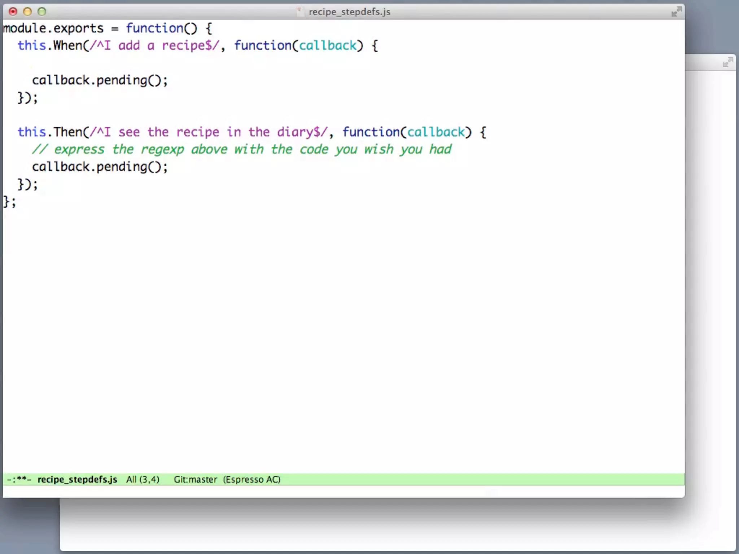Click the background window's fullscreen arrow icon
Viewport: 739px width, 554px height.
pyautogui.click(x=728, y=62)
